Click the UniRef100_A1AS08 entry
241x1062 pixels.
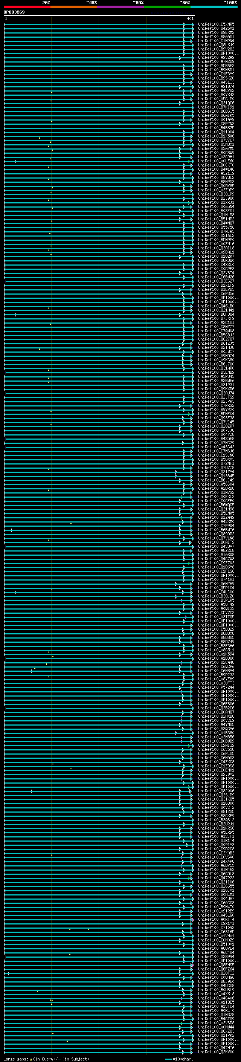tap(216, 555)
